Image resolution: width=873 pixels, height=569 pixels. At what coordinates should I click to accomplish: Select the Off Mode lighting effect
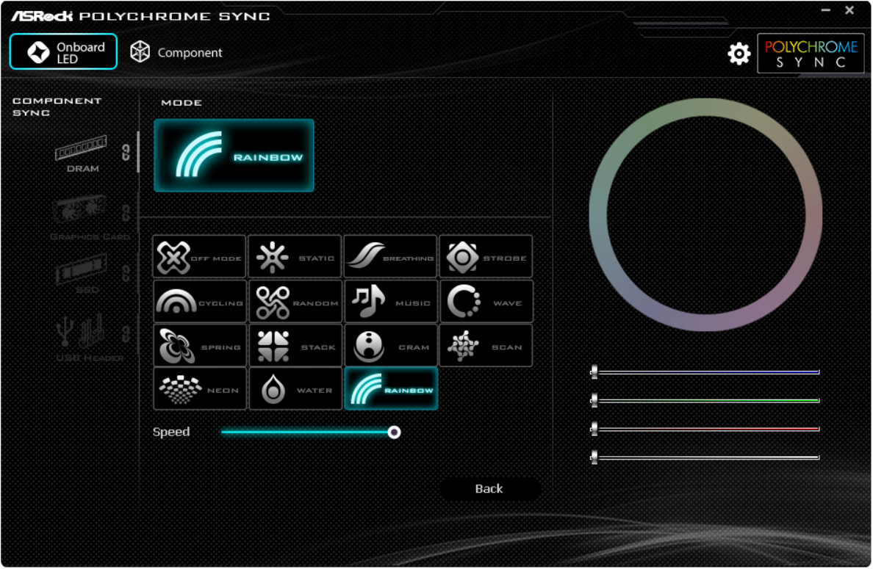coord(199,256)
